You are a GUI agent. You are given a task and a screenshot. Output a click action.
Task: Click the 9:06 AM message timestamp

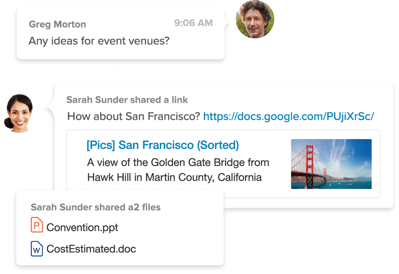point(194,23)
